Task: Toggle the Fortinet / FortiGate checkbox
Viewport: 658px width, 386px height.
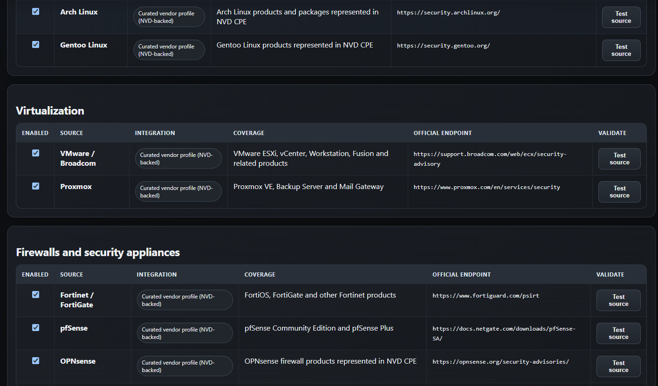Action: tap(35, 295)
